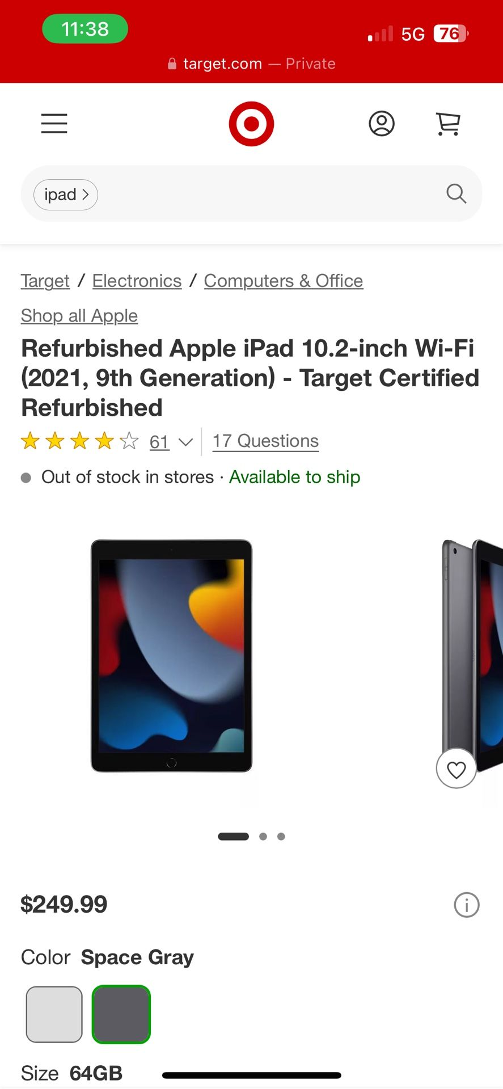Viewport: 503px width, 1089px height.
Task: Open the Shop all Apple link
Action: pos(79,315)
